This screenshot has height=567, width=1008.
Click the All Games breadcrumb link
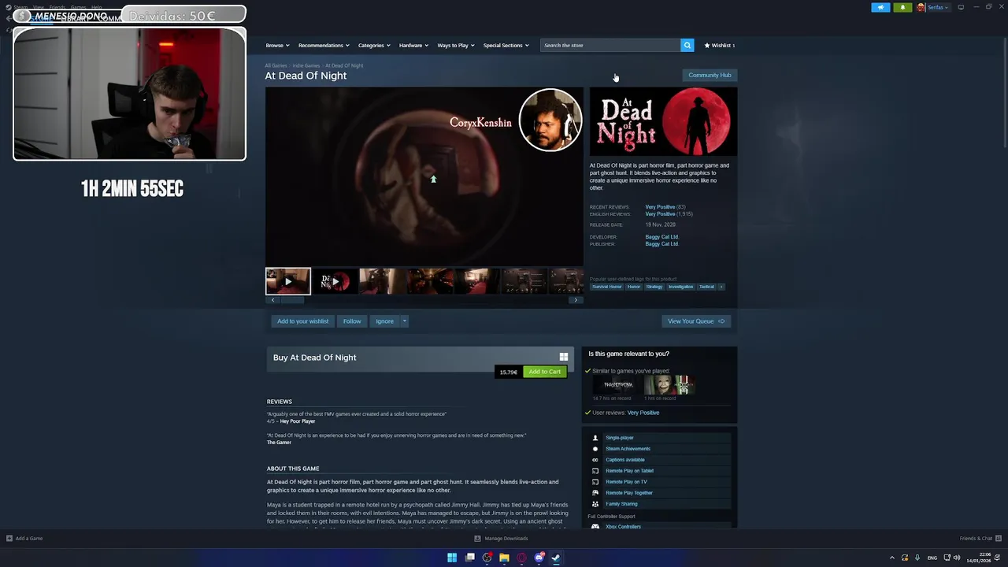pos(276,65)
